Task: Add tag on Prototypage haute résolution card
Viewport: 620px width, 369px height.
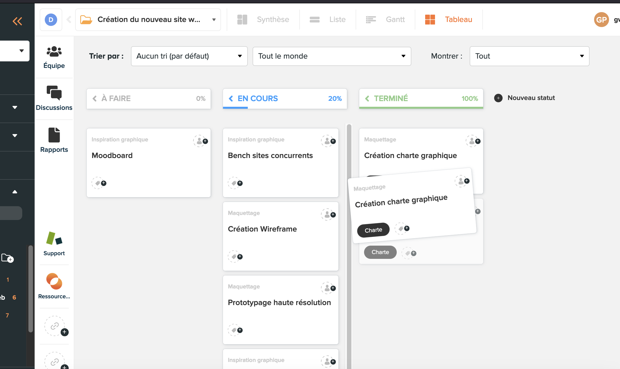Action: pyautogui.click(x=235, y=330)
